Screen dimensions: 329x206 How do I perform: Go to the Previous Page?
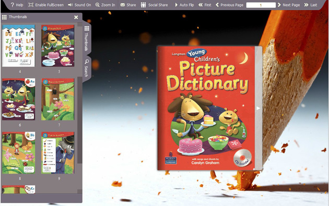(x=229, y=5)
